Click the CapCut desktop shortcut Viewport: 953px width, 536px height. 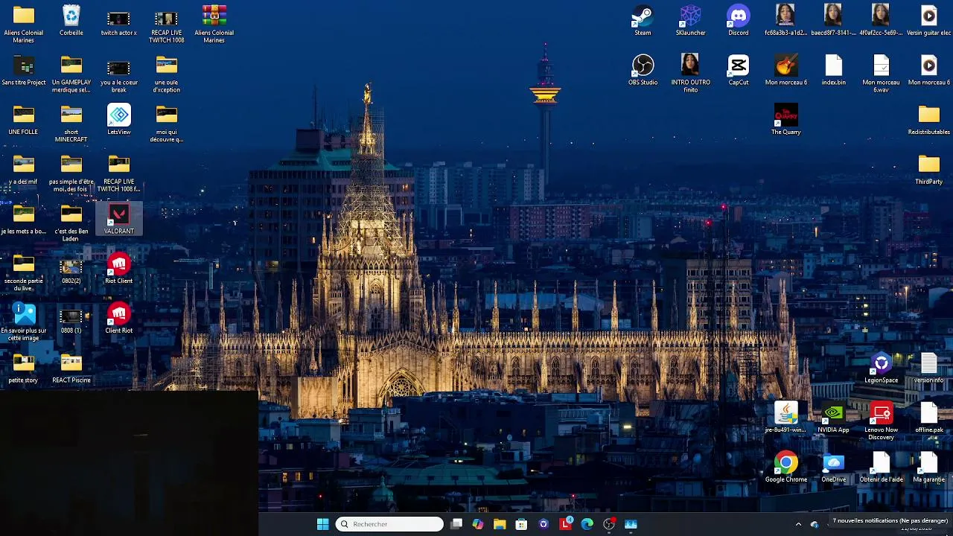[739, 66]
